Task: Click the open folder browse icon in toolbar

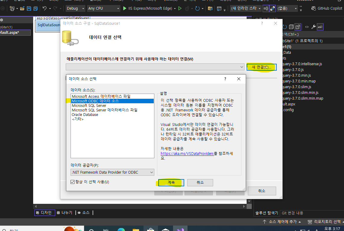Action: coord(210,8)
